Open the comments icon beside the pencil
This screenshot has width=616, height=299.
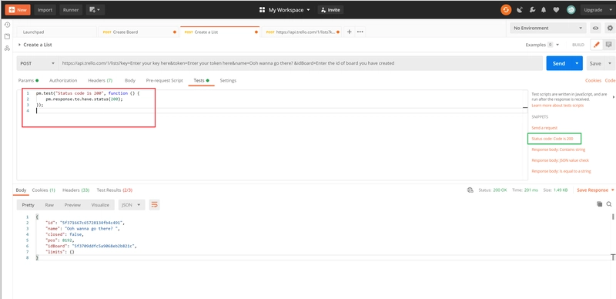click(608, 45)
